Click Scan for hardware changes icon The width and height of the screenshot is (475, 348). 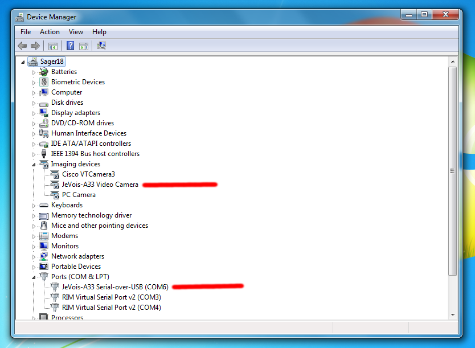(x=101, y=46)
